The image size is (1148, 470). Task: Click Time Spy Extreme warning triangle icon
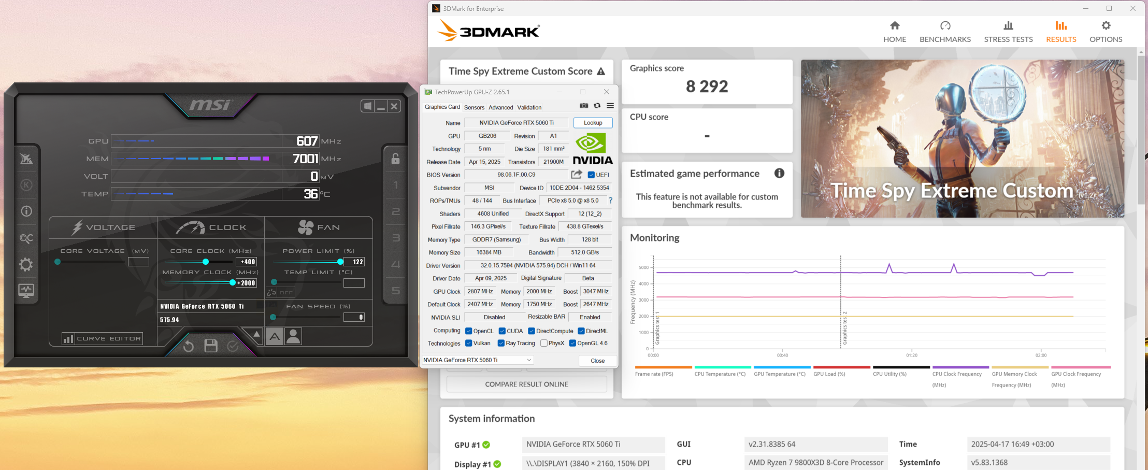point(601,72)
